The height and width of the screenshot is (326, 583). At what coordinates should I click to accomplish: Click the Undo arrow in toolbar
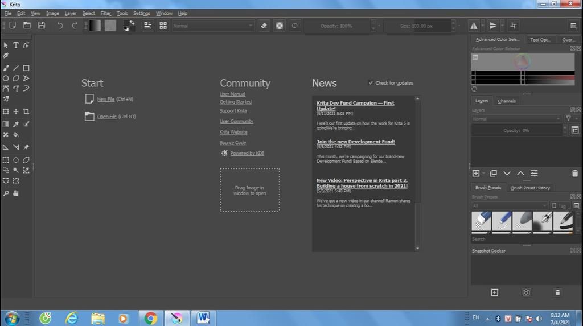(60, 25)
